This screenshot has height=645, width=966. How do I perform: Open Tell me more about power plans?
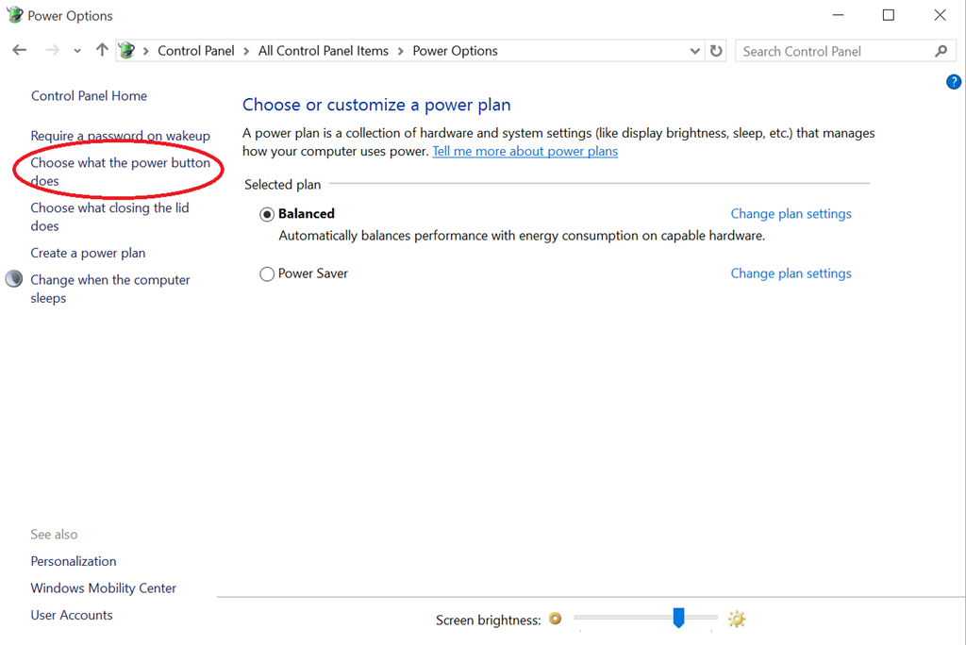pyautogui.click(x=525, y=151)
